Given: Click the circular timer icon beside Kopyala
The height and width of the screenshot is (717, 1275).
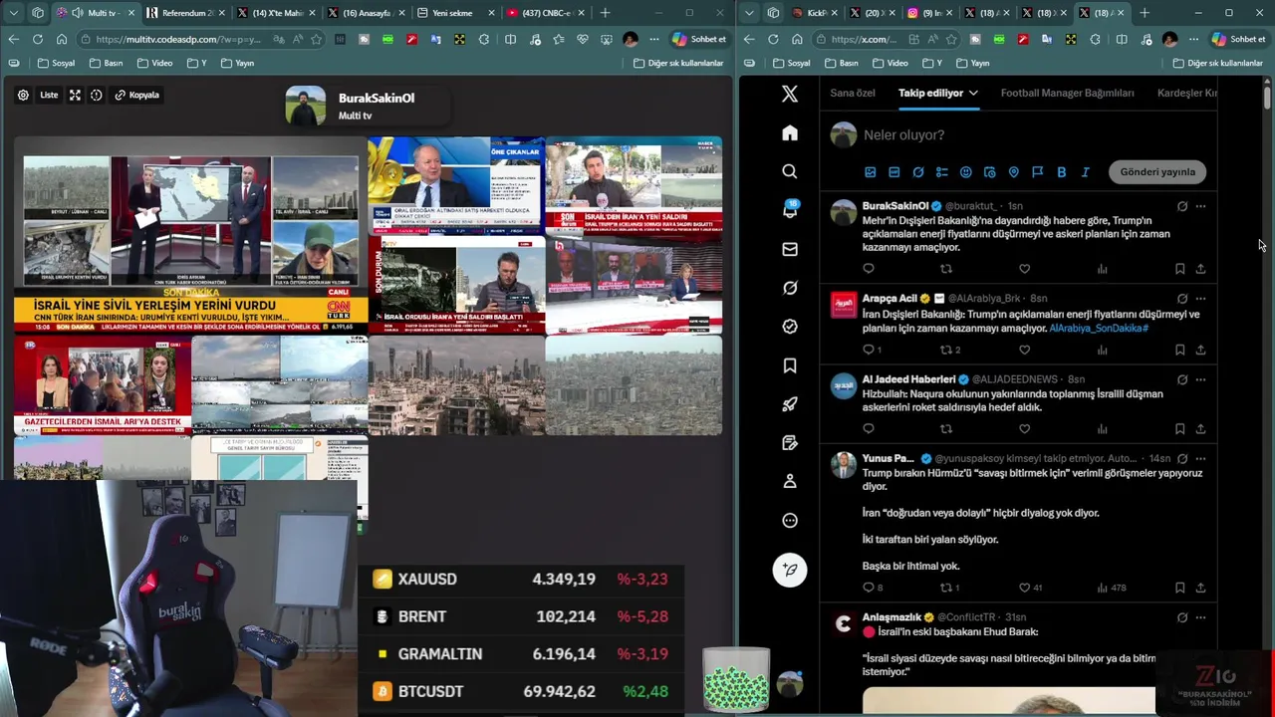Looking at the screenshot, I should point(97,95).
